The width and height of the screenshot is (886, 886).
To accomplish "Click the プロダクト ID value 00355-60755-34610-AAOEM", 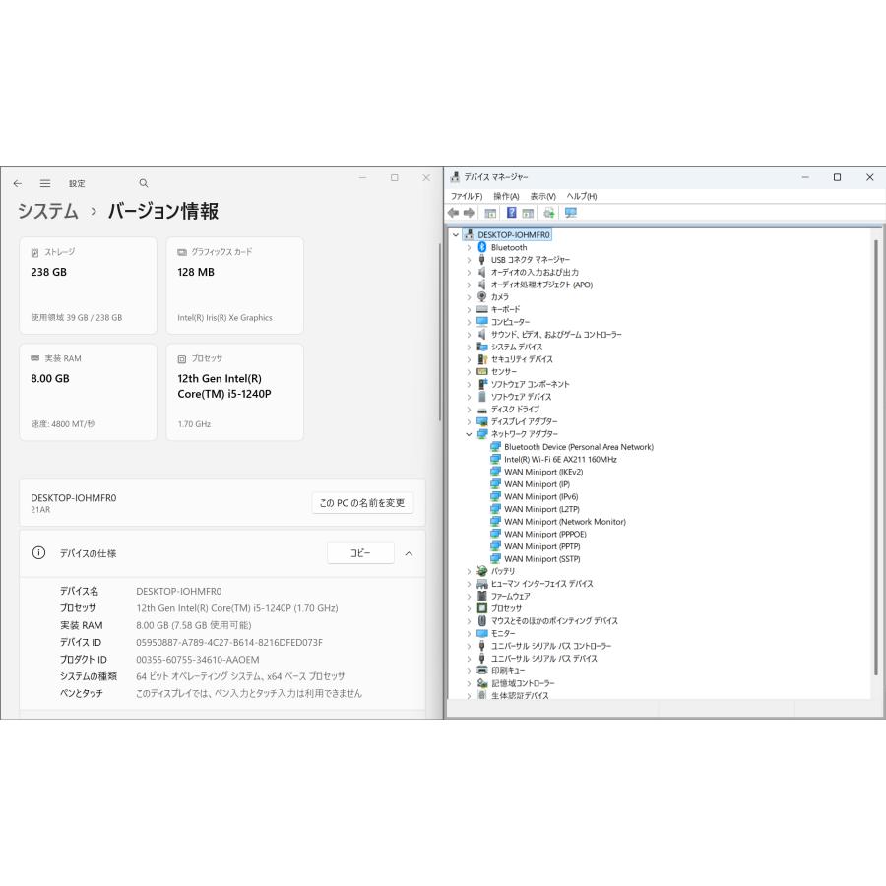I will click(198, 659).
